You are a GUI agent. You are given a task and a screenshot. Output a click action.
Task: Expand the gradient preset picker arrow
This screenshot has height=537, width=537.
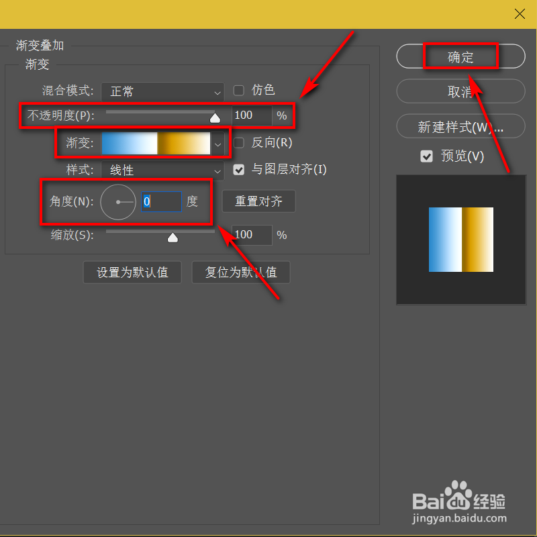[217, 144]
